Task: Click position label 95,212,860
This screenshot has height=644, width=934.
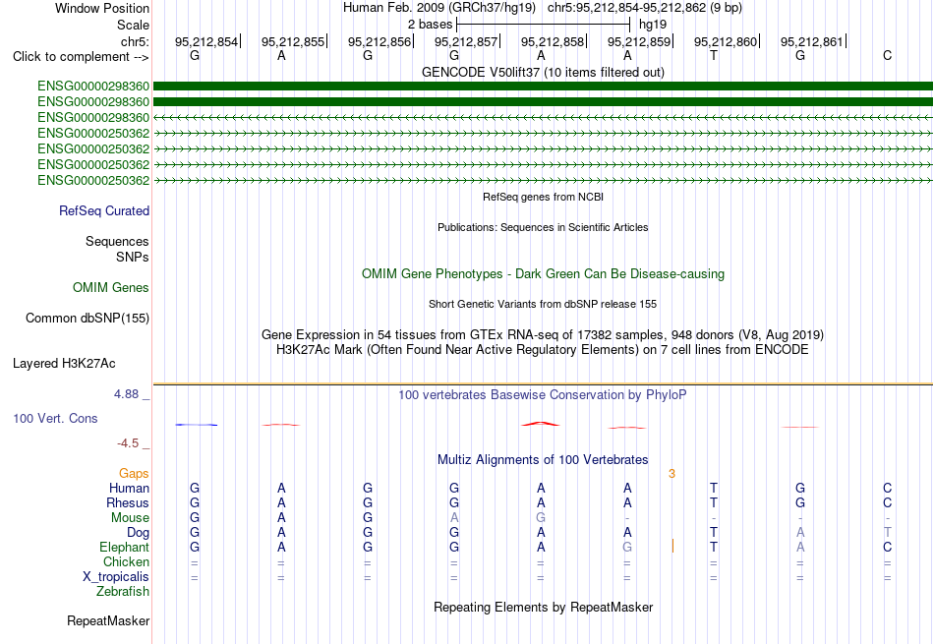Action: pyautogui.click(x=725, y=41)
